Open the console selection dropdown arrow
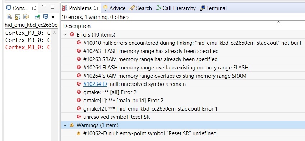Image resolution: width=305 pixels, height=141 pixels. coord(53,17)
